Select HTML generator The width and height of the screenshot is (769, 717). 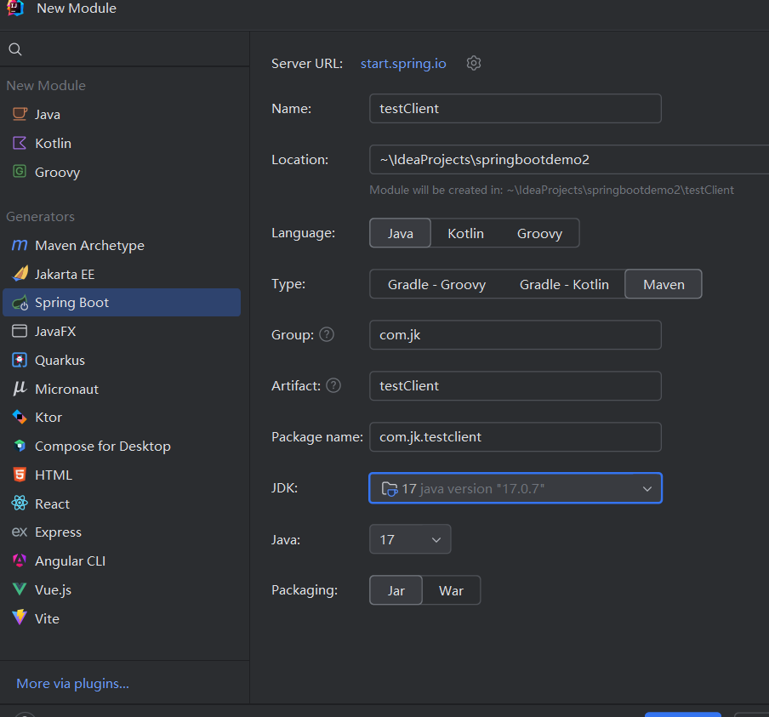point(122,475)
